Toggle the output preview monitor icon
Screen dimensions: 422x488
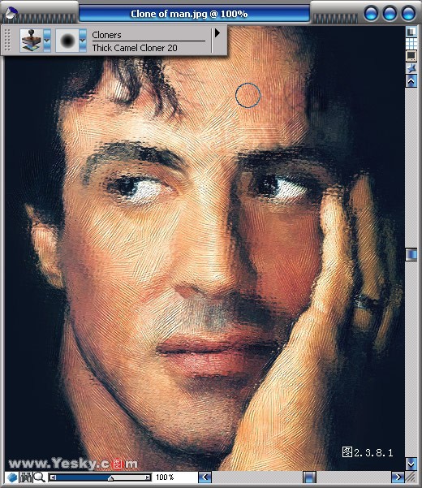(x=411, y=56)
